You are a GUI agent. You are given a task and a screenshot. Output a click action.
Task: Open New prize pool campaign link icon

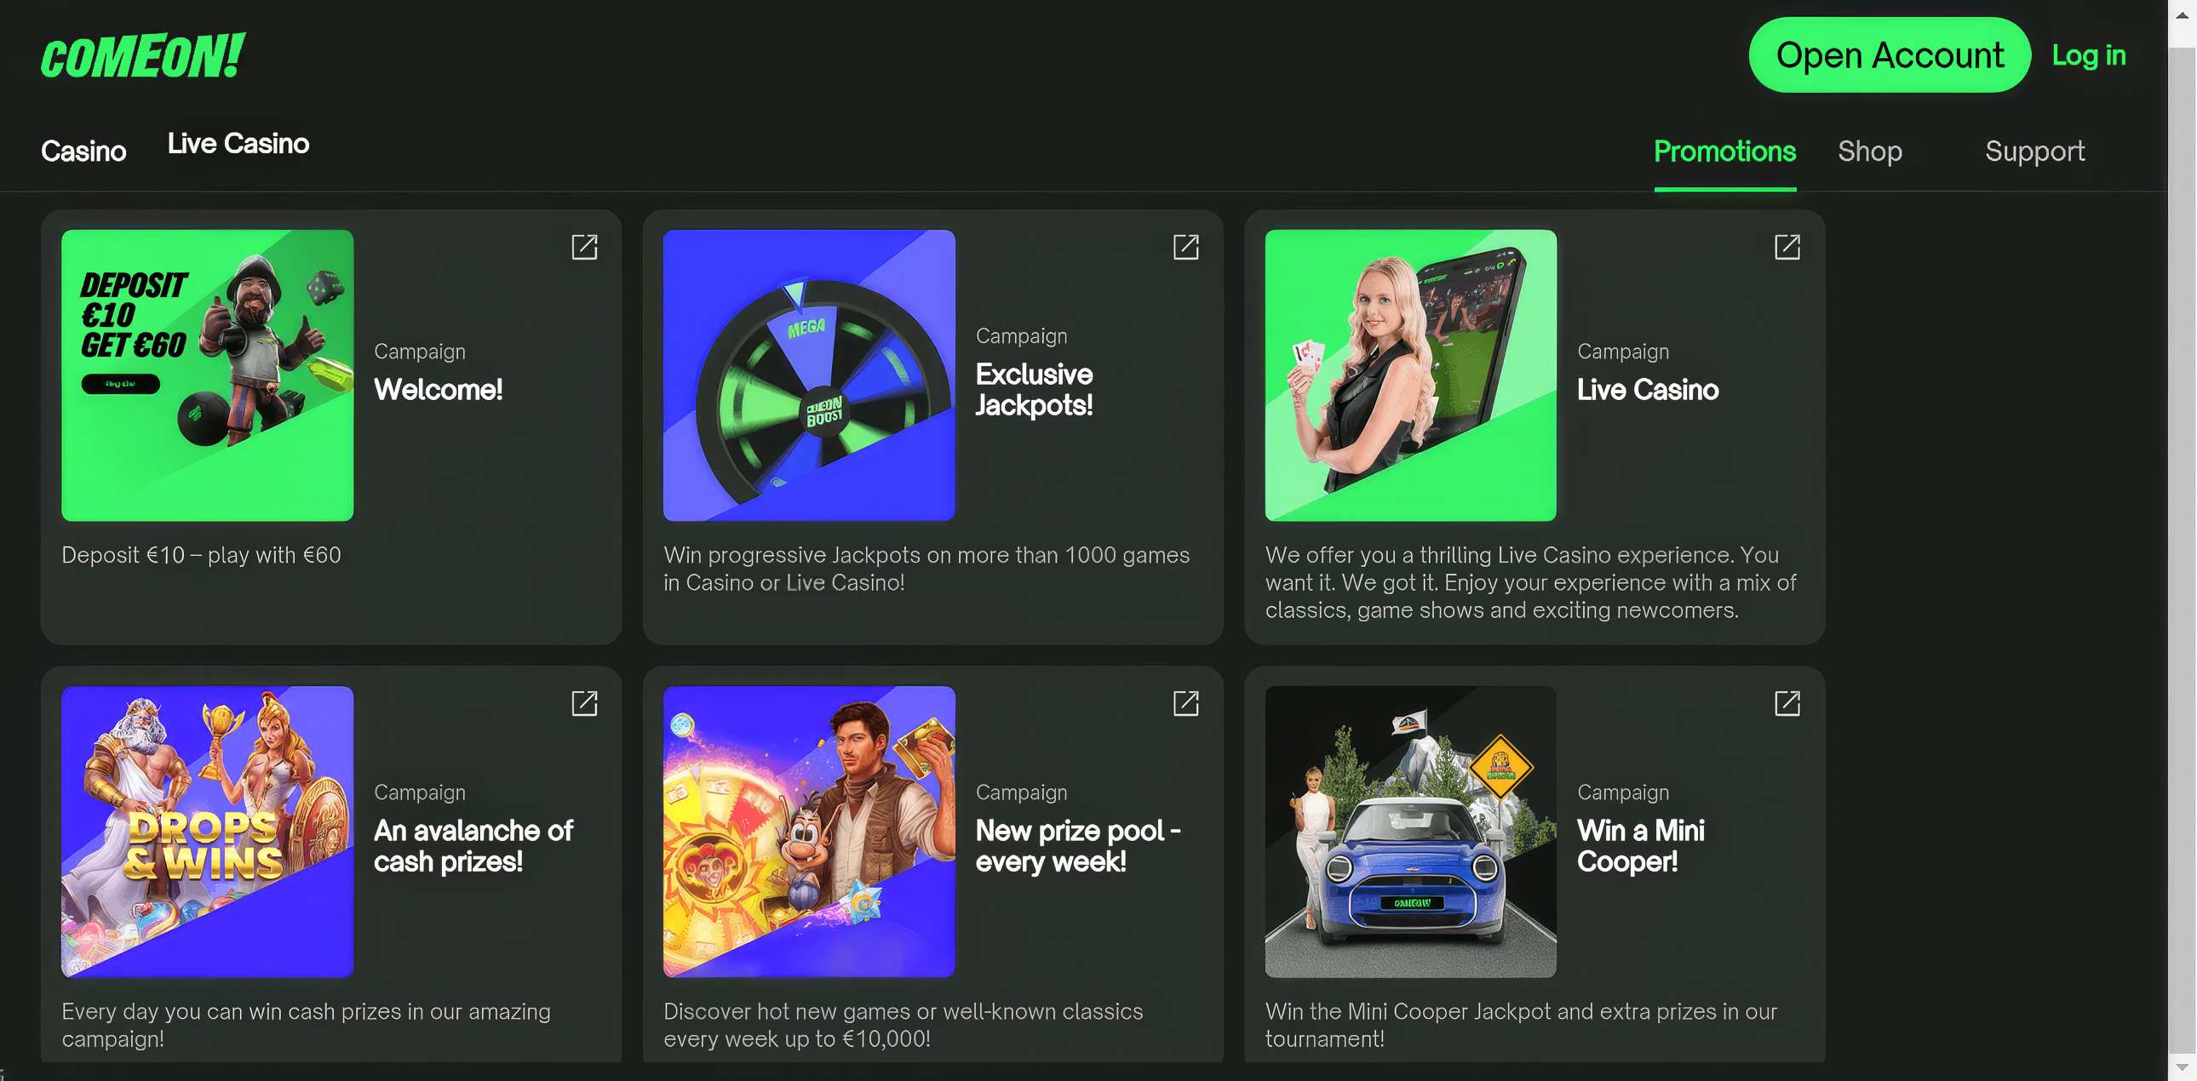click(x=1185, y=703)
